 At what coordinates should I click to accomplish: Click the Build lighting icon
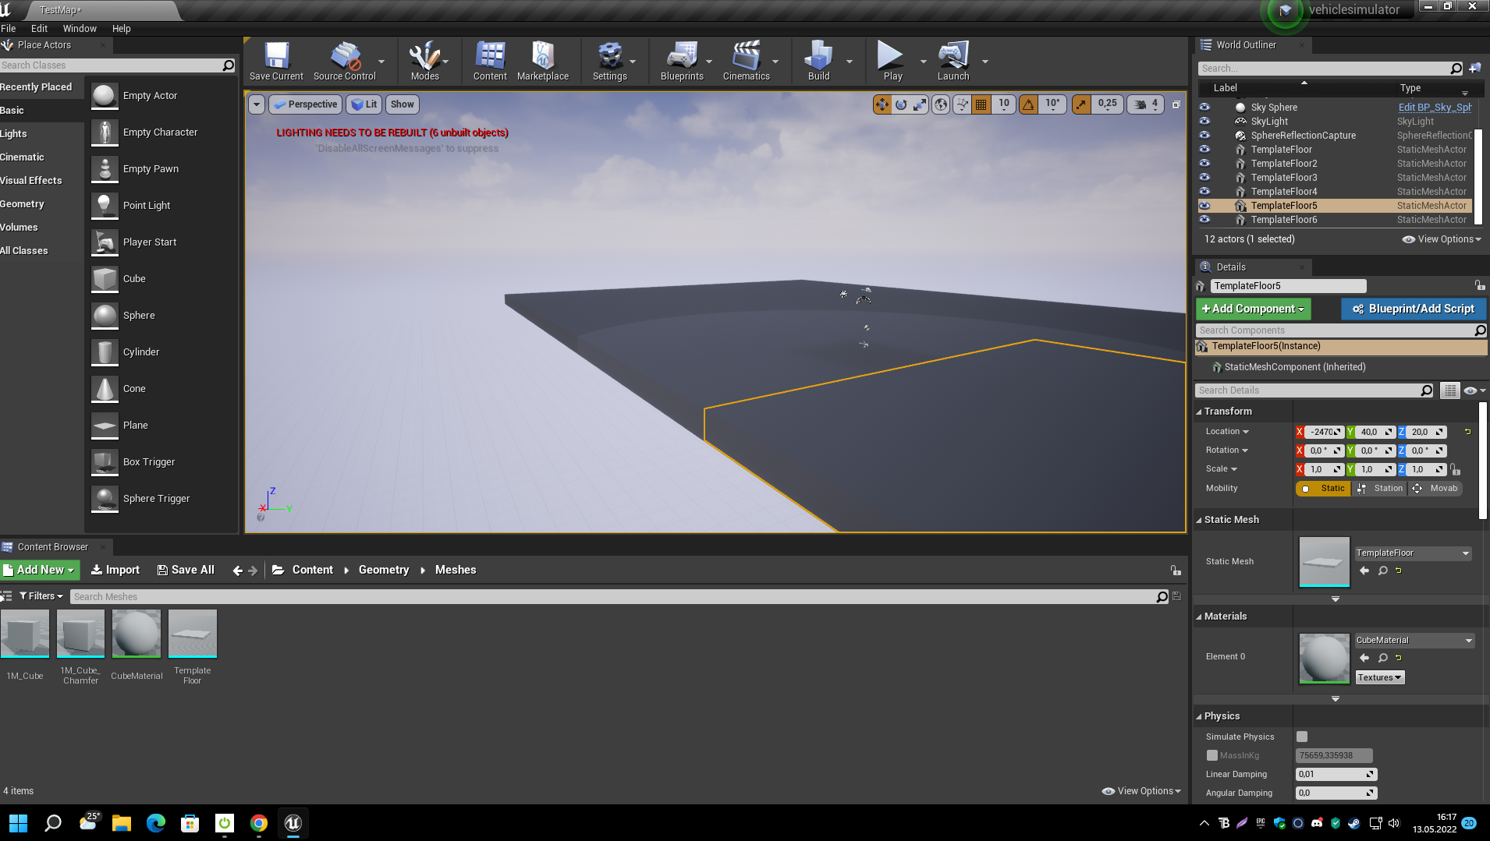[818, 61]
